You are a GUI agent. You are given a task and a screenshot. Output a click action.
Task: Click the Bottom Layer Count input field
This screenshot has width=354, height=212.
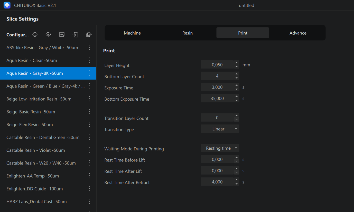[217, 76]
